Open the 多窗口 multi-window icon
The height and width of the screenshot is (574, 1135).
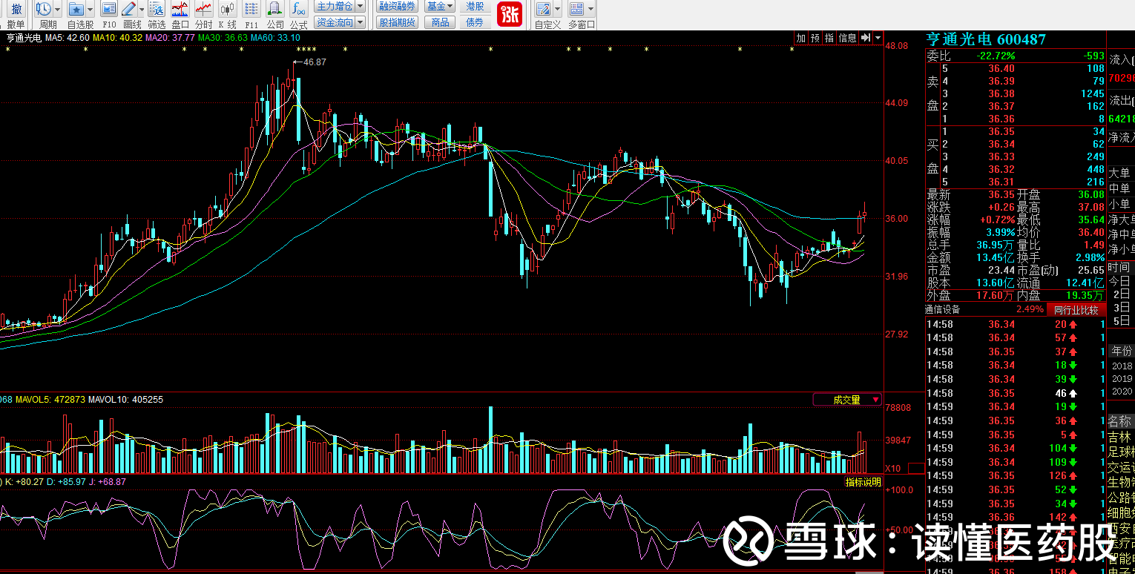(x=576, y=9)
